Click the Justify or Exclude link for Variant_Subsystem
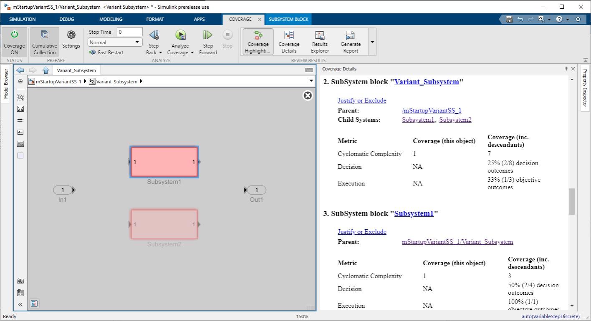 tap(361, 100)
